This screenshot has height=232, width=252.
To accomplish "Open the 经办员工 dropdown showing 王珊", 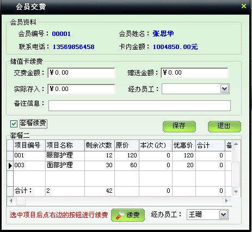I will [x=224, y=215].
